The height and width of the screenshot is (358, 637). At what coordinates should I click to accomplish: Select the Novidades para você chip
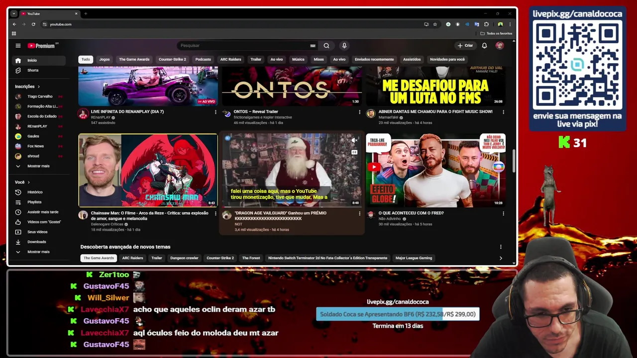pyautogui.click(x=447, y=59)
